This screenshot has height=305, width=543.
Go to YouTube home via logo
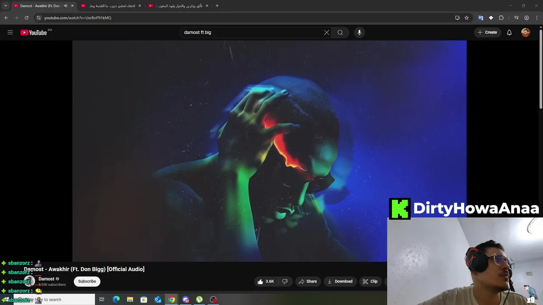tap(34, 33)
